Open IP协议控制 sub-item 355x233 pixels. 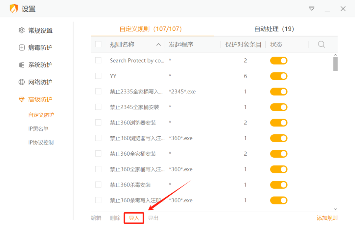pos(41,143)
